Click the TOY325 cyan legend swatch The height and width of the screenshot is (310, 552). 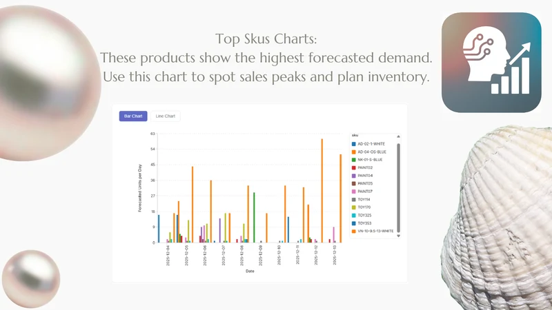click(354, 216)
